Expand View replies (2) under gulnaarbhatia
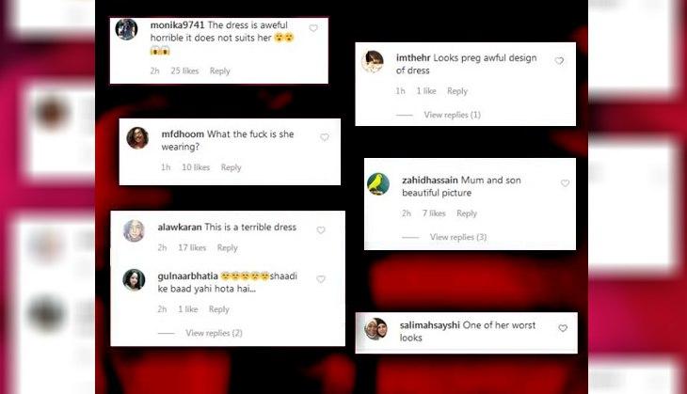Image resolution: width=687 pixels, height=394 pixels. click(x=214, y=333)
